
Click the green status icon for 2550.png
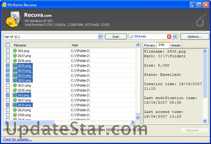(15, 115)
